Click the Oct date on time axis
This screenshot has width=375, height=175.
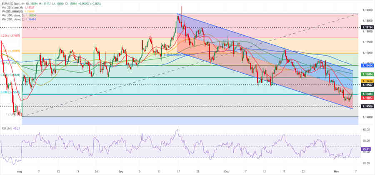click(x=226, y=171)
